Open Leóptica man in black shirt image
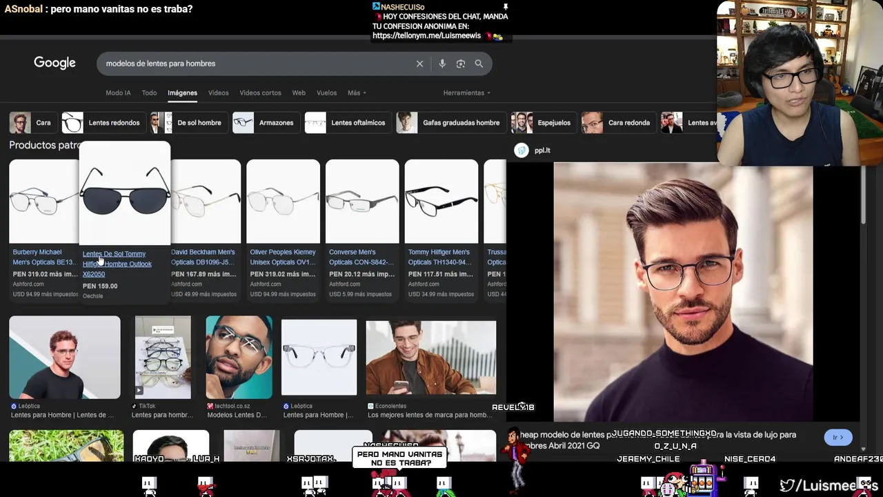 coord(65,357)
